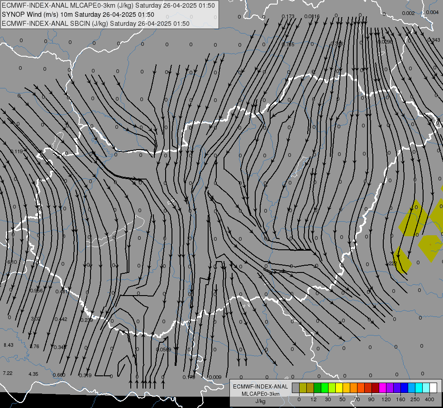
Task: Click the map value 0.119
Action: [16, 151]
